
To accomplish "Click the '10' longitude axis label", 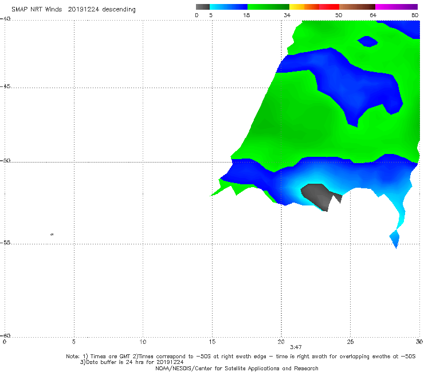I will pos(143,342).
